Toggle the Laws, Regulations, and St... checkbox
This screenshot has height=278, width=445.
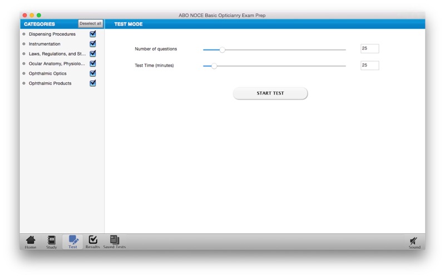pyautogui.click(x=93, y=53)
